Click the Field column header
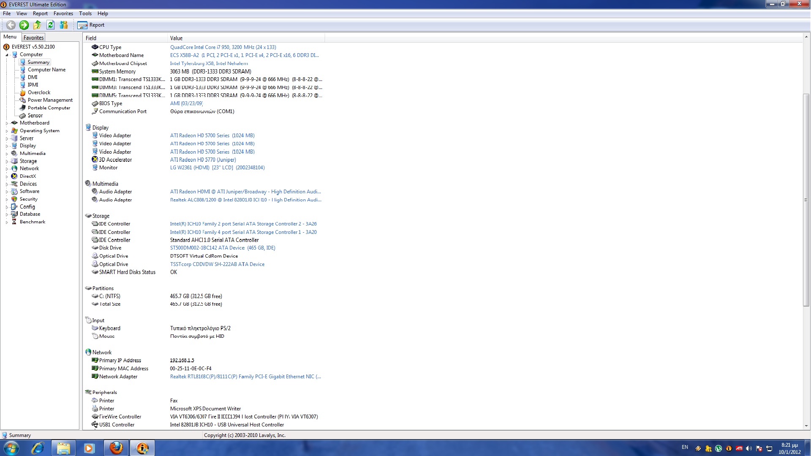Image resolution: width=811 pixels, height=456 pixels. pyautogui.click(x=125, y=38)
